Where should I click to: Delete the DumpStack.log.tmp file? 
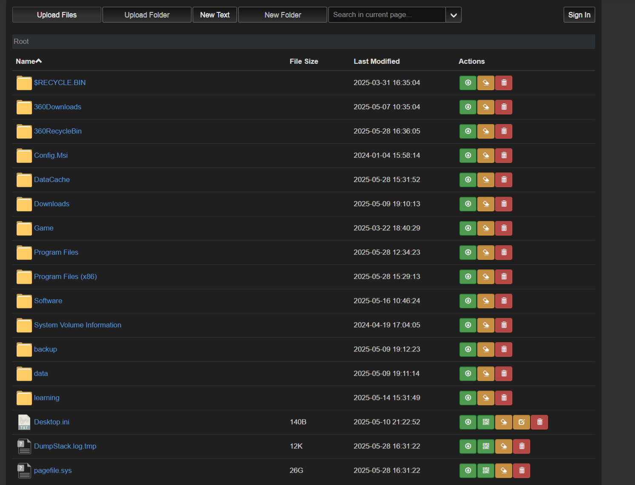click(521, 446)
